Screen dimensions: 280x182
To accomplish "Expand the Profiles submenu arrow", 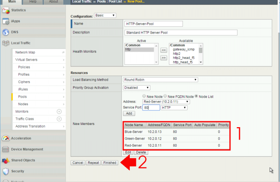I will coord(63,75).
